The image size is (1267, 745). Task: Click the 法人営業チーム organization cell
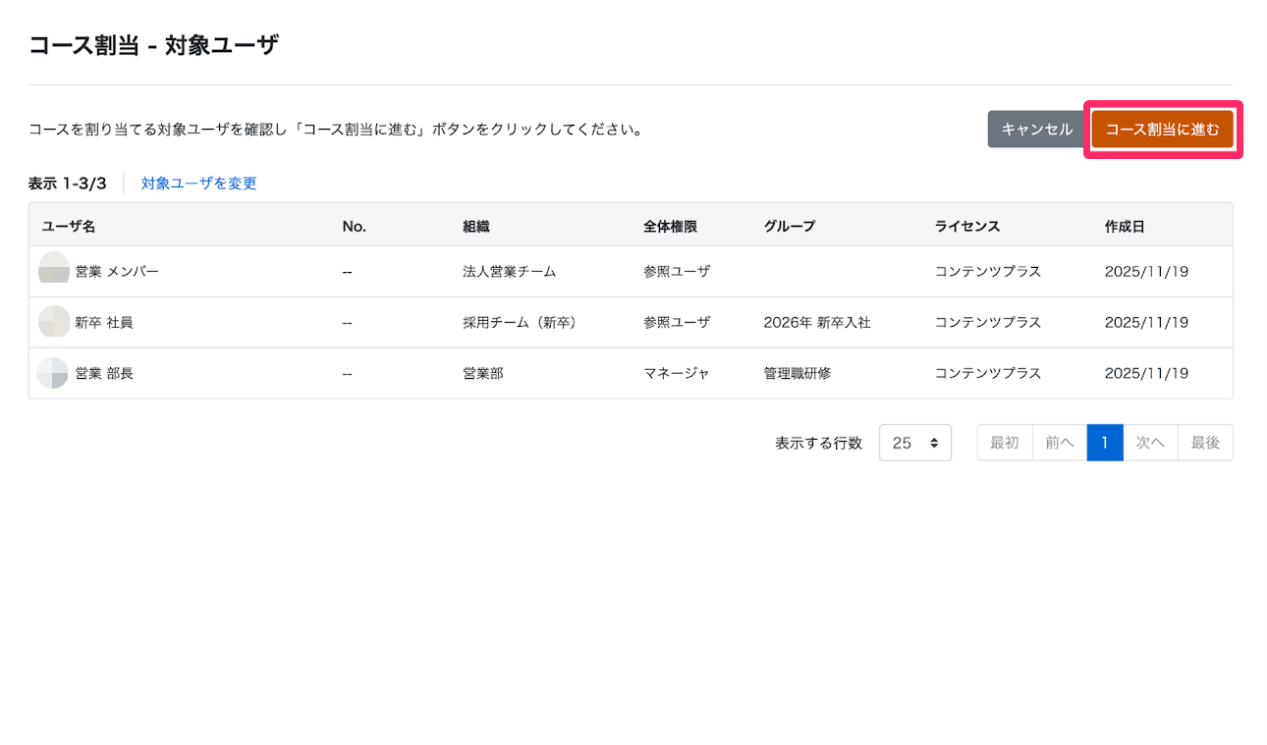pos(510,272)
